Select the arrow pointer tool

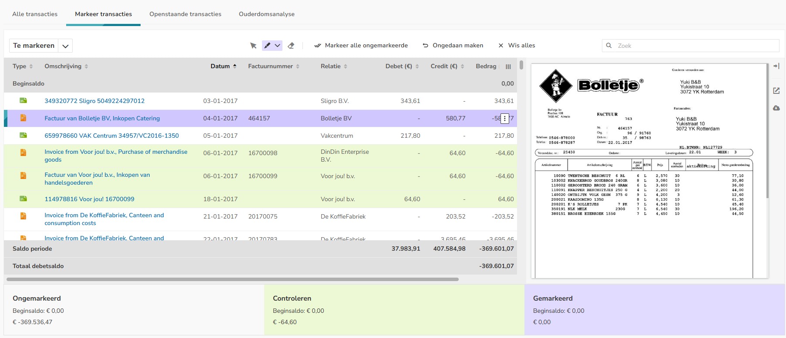click(253, 46)
